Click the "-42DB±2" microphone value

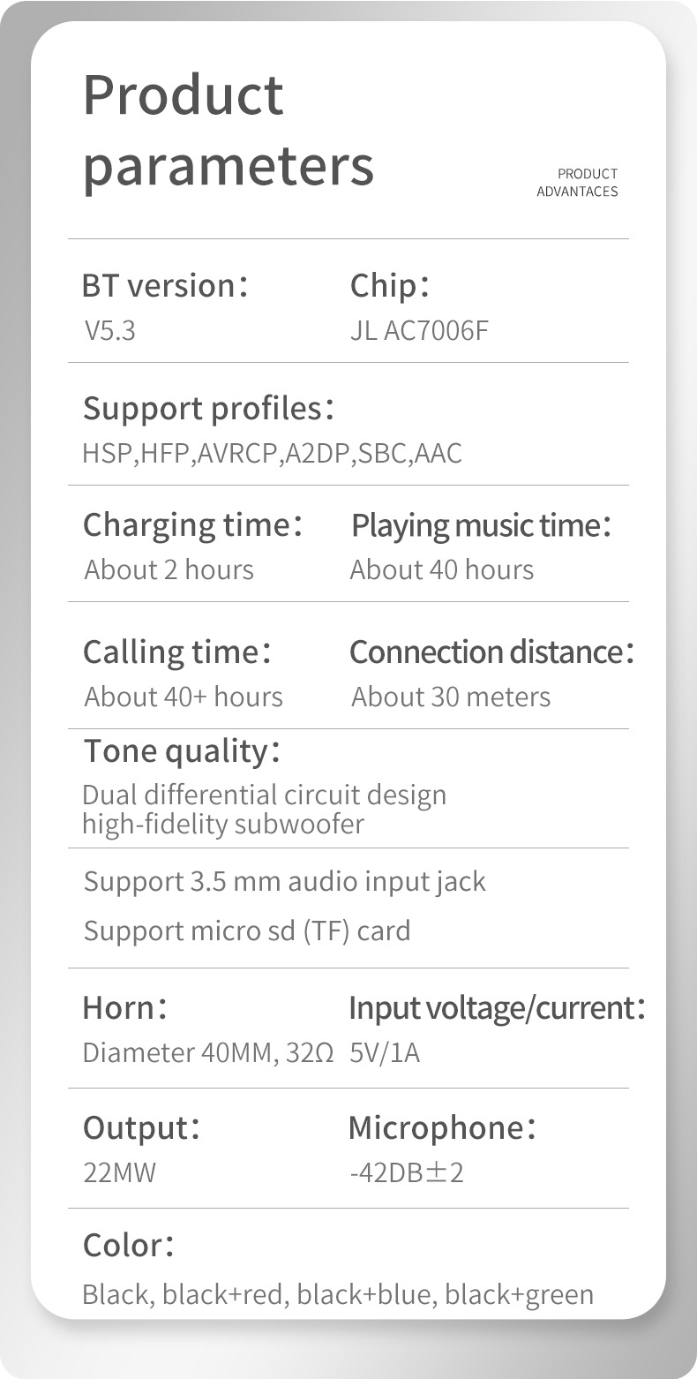coord(407,1172)
